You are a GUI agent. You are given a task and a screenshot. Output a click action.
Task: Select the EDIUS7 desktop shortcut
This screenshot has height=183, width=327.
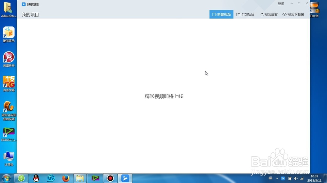9,134
